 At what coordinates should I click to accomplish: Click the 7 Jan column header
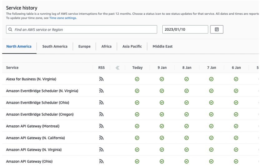pyautogui.click(x=211, y=68)
